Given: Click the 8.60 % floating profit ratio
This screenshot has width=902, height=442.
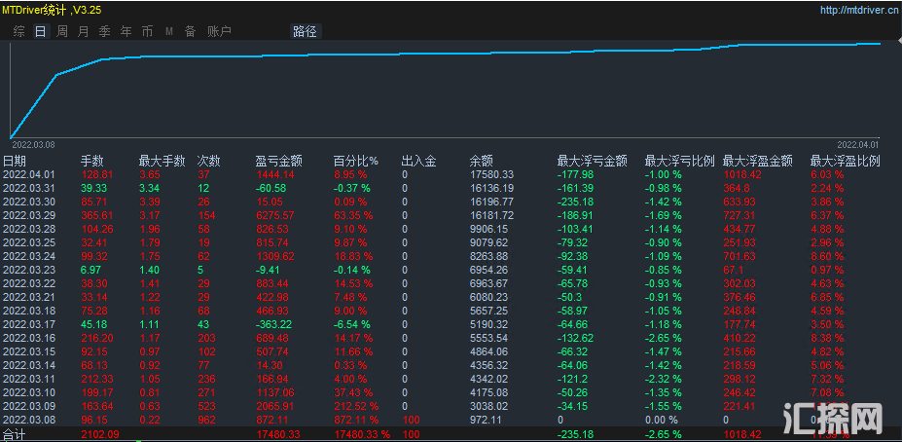Looking at the screenshot, I should (x=827, y=256).
